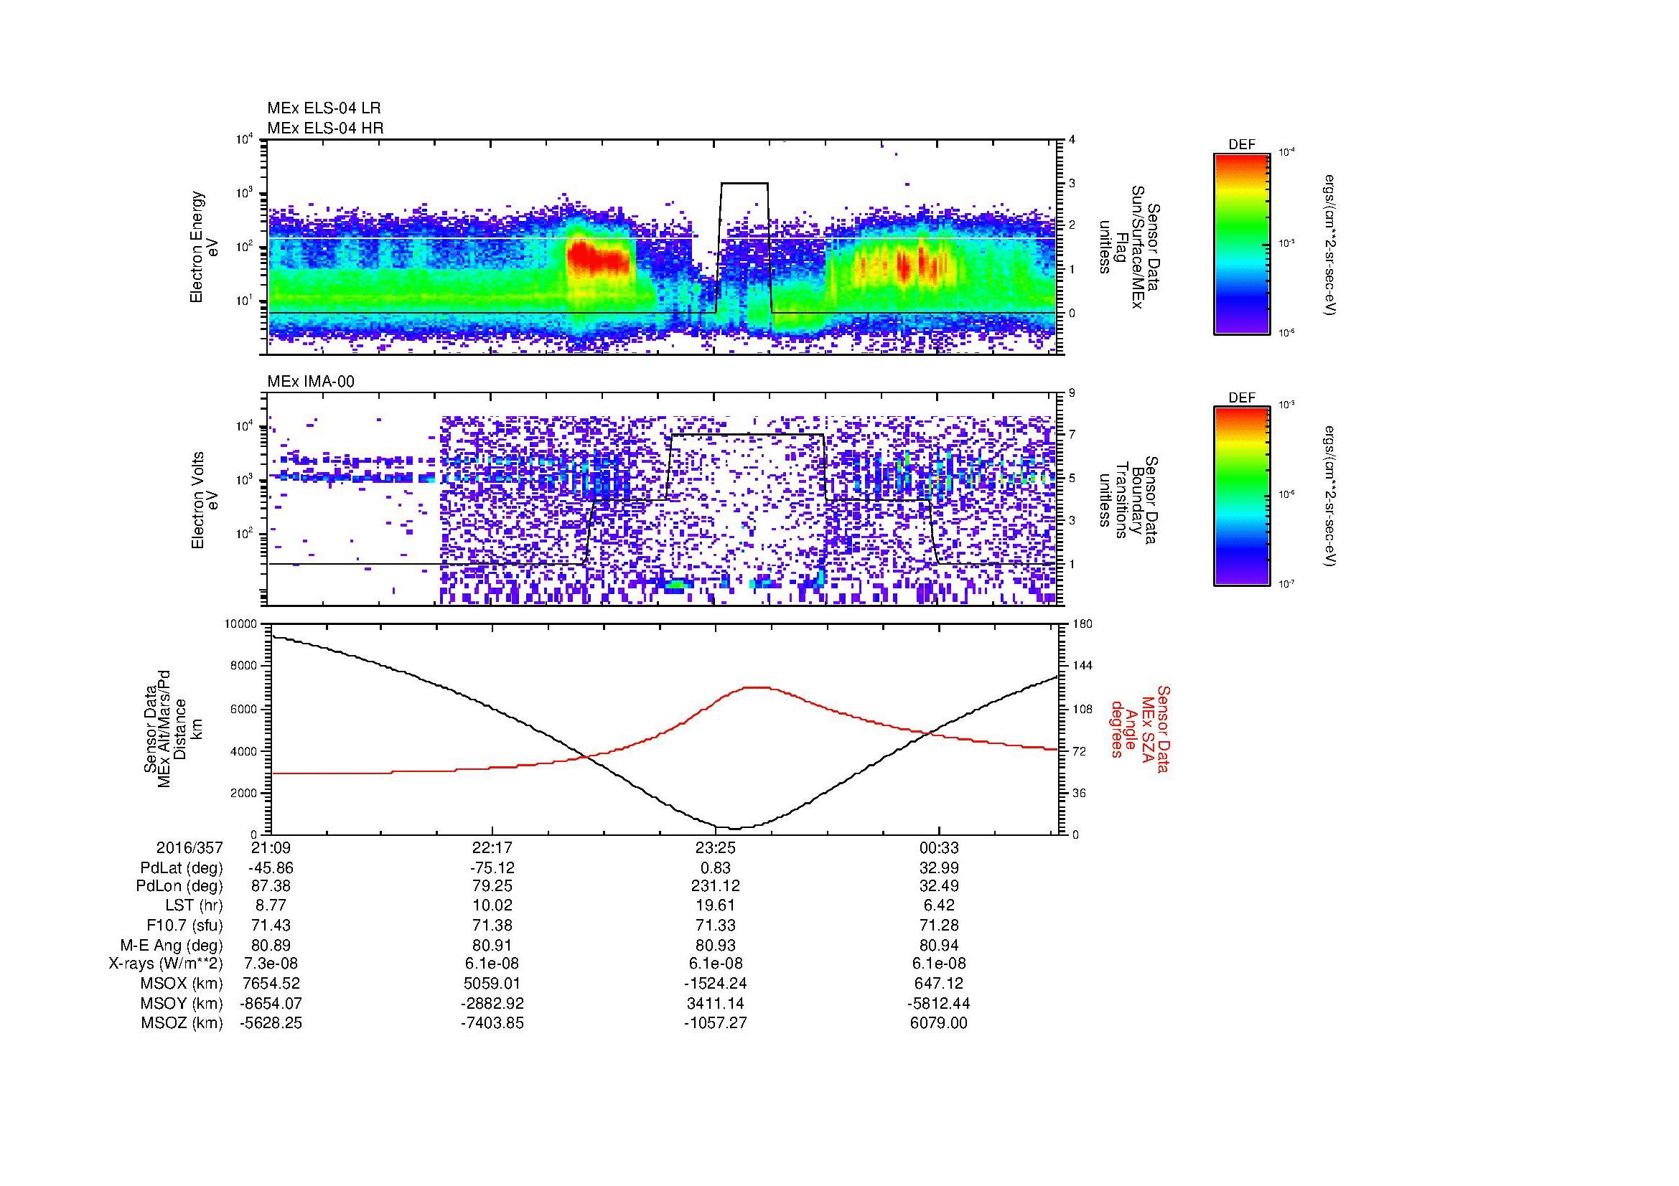Click the time tick '23:25'
This screenshot has width=1679, height=1186.
(x=715, y=848)
